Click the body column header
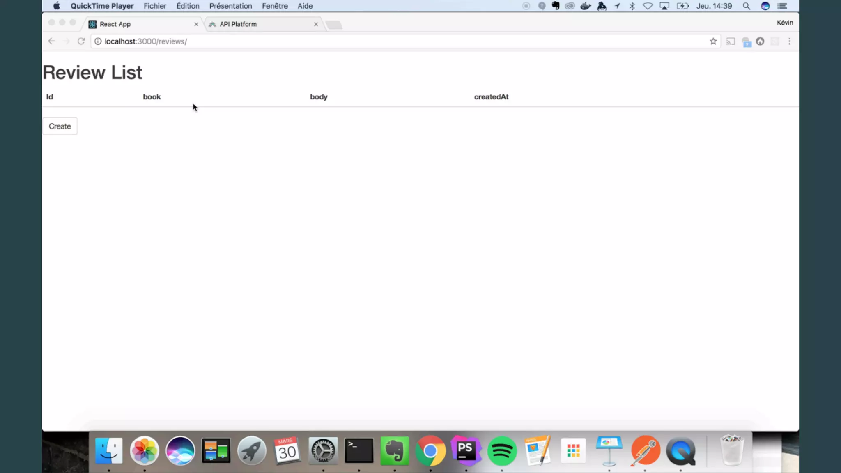Screen dimensions: 841x473 point(319,97)
